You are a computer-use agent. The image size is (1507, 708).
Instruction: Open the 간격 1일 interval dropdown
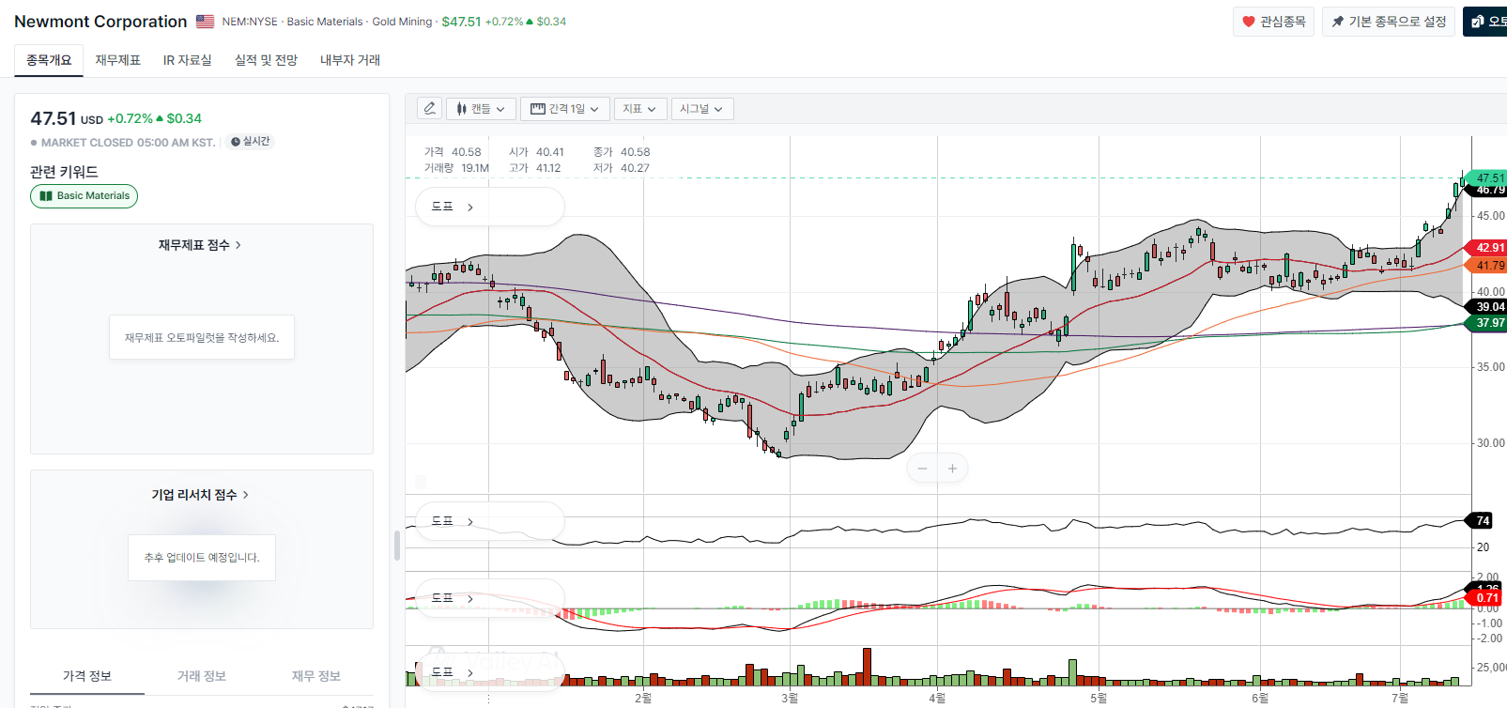click(564, 109)
